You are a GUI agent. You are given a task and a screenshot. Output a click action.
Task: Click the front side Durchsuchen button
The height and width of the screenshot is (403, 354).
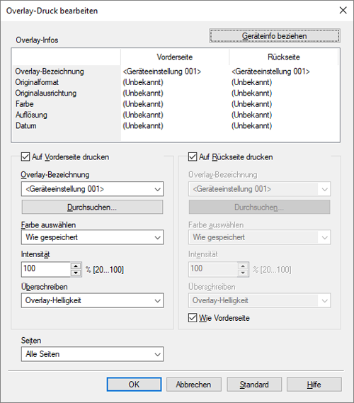point(92,207)
